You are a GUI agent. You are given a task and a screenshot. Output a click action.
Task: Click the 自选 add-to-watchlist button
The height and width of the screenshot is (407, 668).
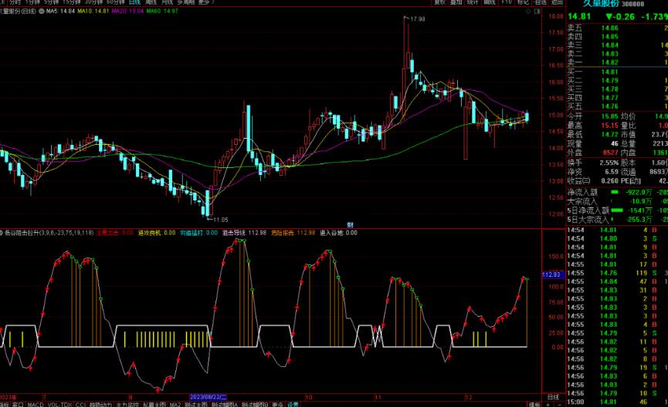(x=541, y=2)
